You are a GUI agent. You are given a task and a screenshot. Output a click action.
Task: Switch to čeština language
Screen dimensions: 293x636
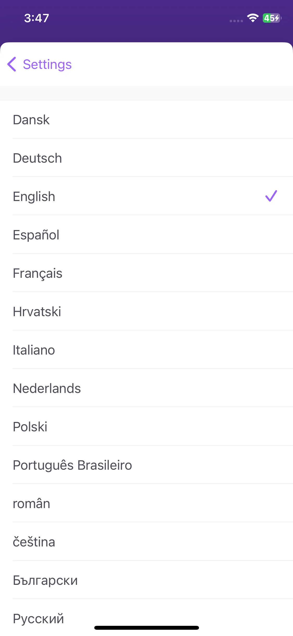pos(146,541)
